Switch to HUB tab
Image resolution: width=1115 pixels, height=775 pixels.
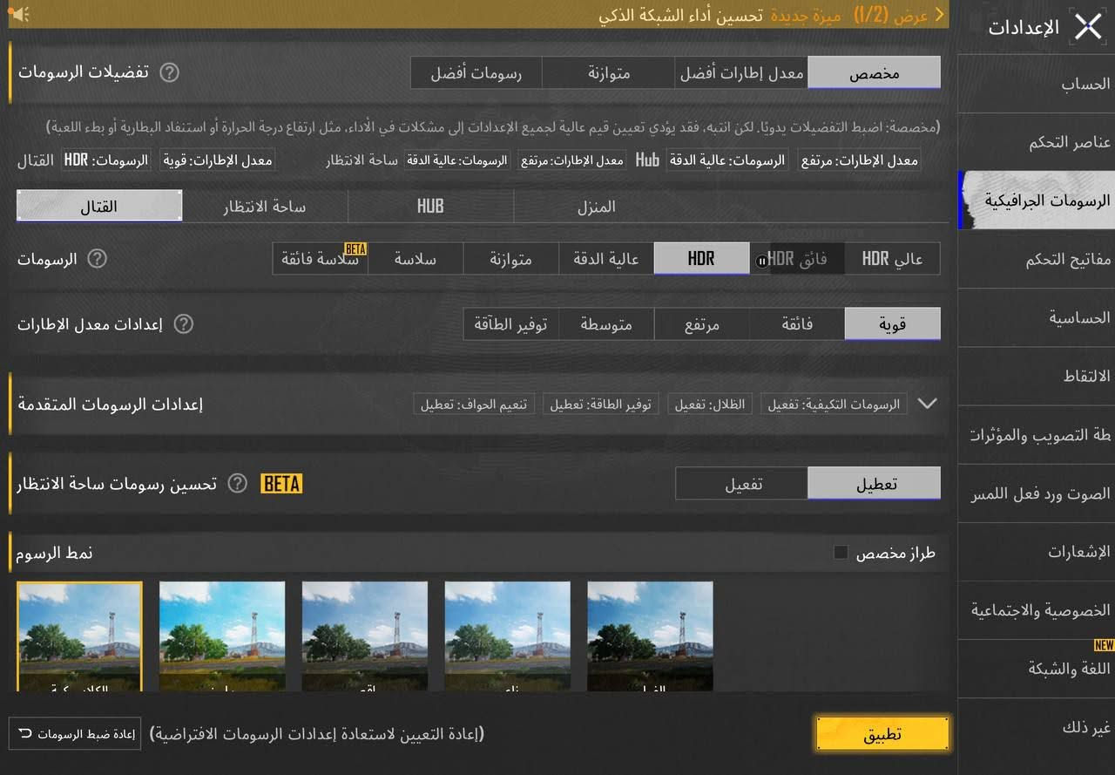[430, 207]
